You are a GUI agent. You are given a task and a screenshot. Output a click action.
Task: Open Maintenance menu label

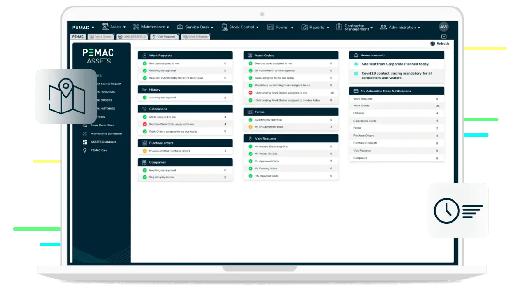tap(153, 27)
